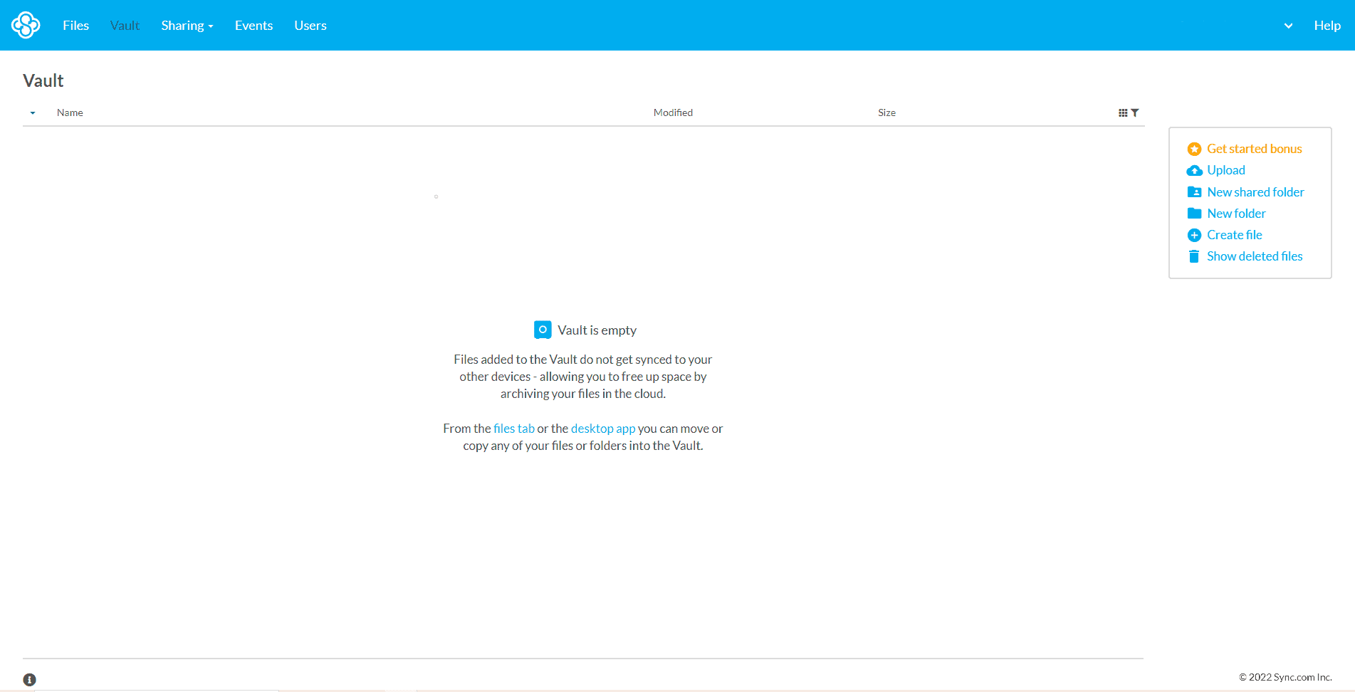
Task: Select the Create file plus icon
Action: 1195,234
